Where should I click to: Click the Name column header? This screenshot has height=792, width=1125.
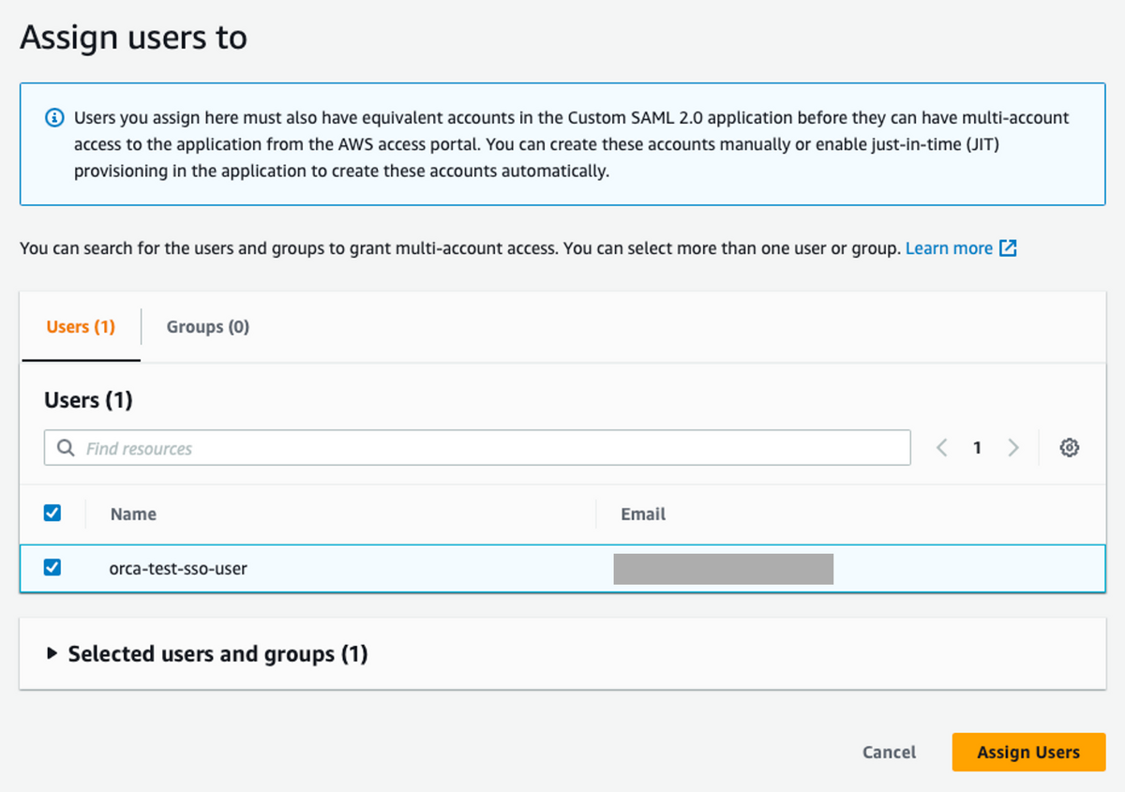click(133, 514)
